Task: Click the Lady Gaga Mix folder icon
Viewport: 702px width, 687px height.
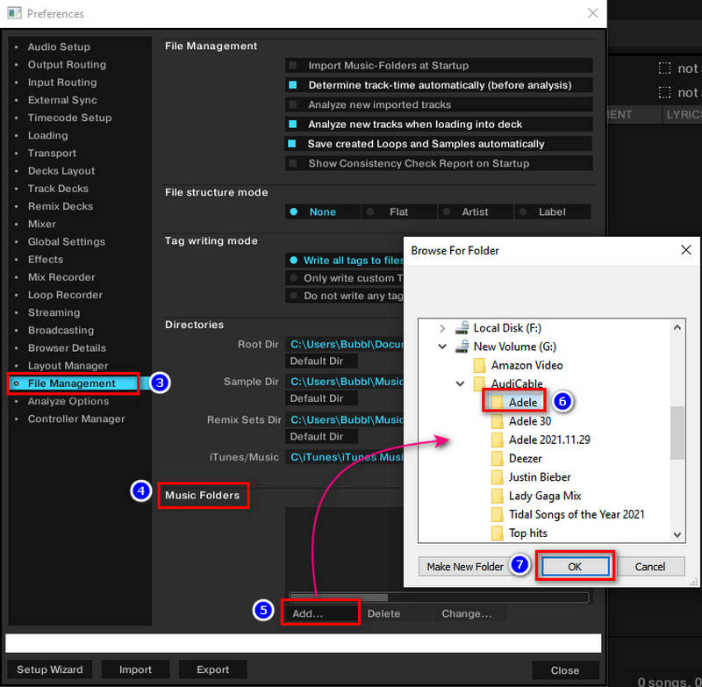Action: pyautogui.click(x=497, y=496)
